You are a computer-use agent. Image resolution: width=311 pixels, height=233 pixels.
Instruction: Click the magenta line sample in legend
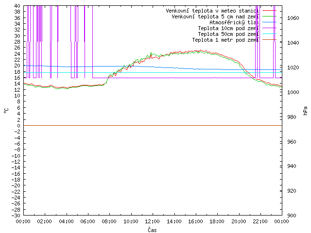tap(269, 28)
